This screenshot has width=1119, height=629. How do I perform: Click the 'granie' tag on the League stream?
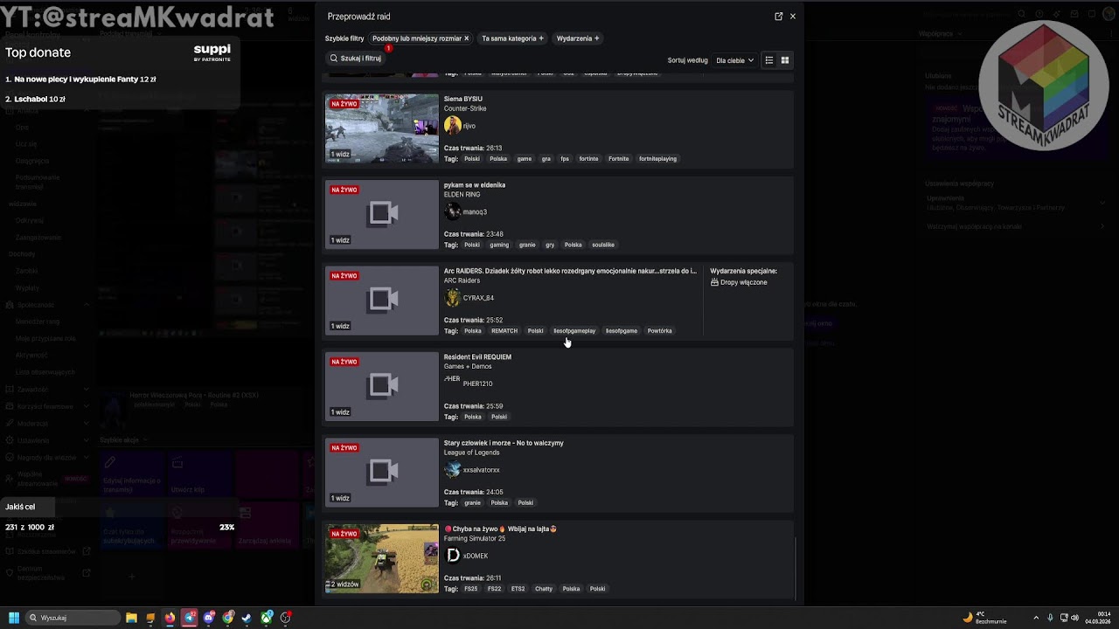(473, 503)
